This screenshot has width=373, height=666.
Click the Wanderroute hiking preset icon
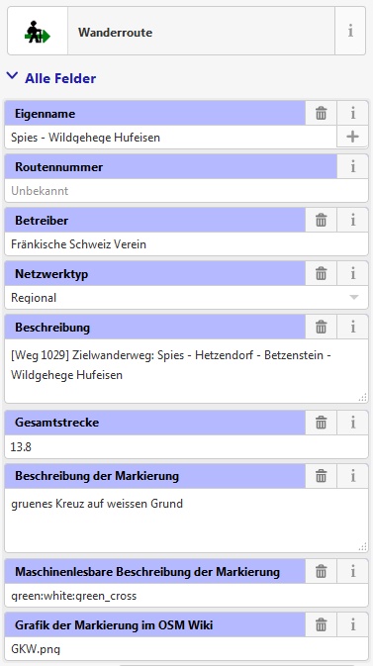[38, 32]
